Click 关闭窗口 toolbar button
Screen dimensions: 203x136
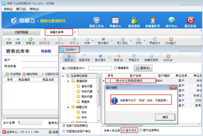pyautogui.click(x=171, y=41)
